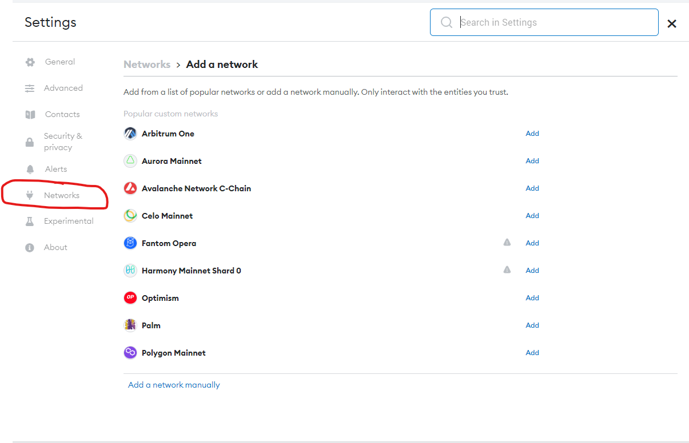
Task: Click the Harmony Mainnet Shard 0 text
Action: (192, 271)
